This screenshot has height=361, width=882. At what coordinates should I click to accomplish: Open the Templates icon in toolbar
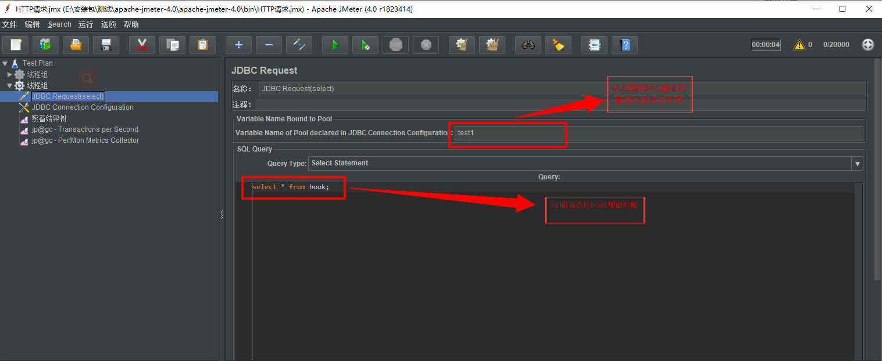tap(45, 45)
